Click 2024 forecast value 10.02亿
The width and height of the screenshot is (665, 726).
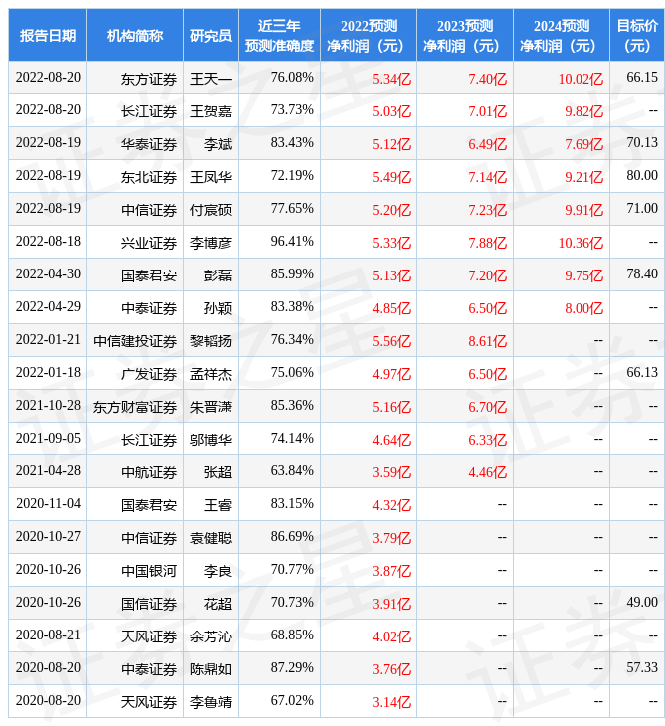click(x=581, y=79)
